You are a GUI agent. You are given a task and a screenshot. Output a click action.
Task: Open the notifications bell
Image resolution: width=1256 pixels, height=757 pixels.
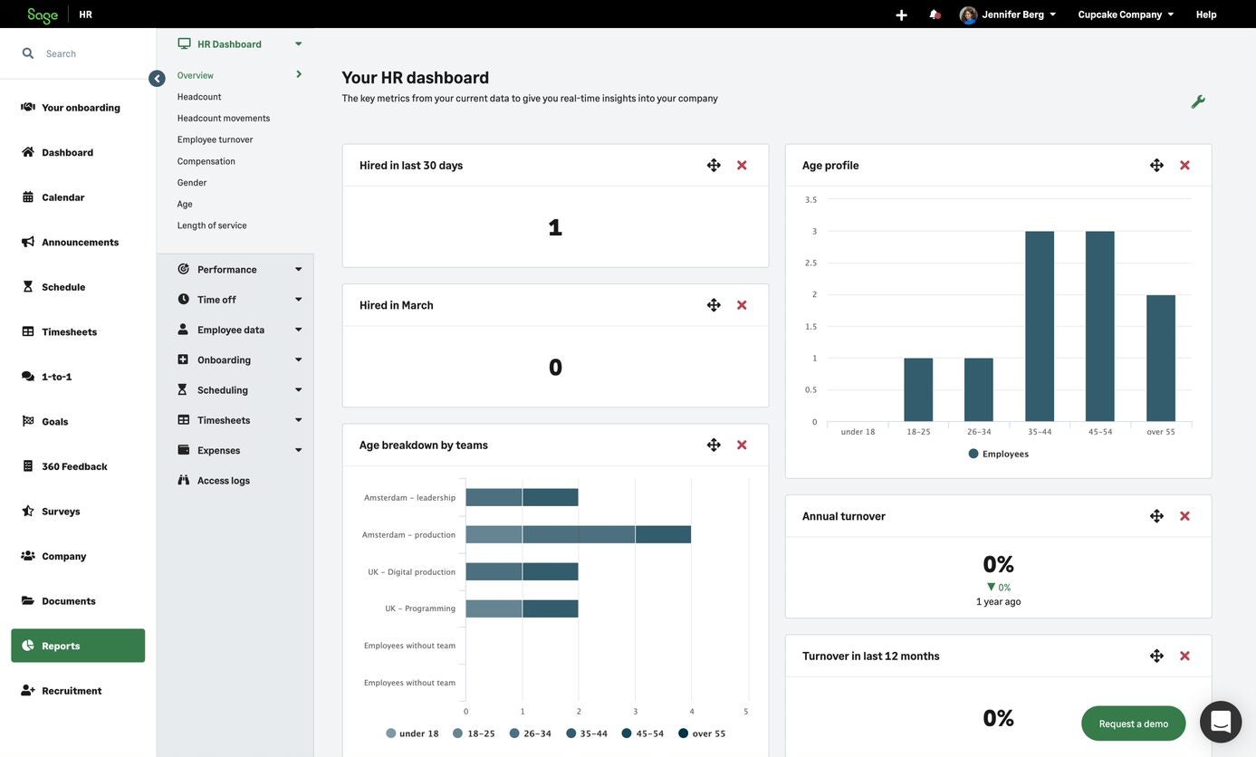(x=935, y=14)
